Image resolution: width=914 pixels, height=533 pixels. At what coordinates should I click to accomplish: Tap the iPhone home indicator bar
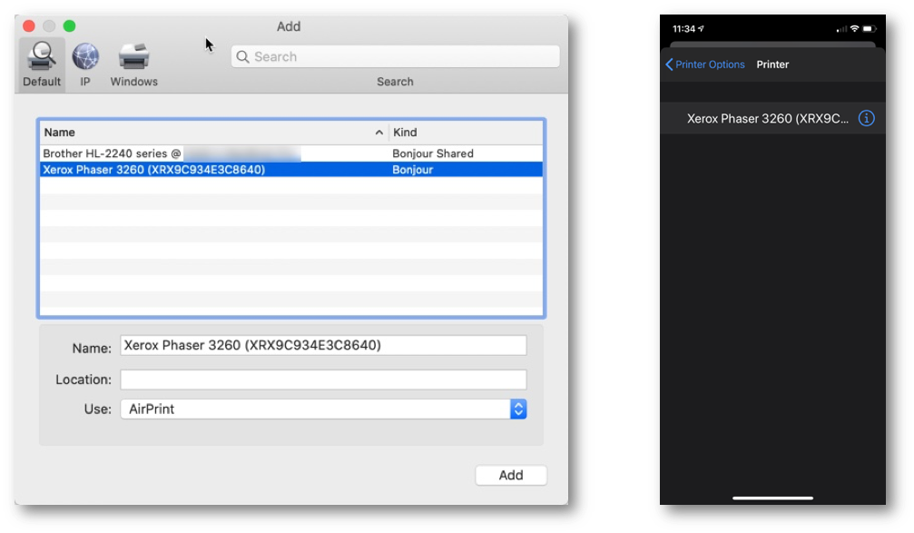(772, 498)
